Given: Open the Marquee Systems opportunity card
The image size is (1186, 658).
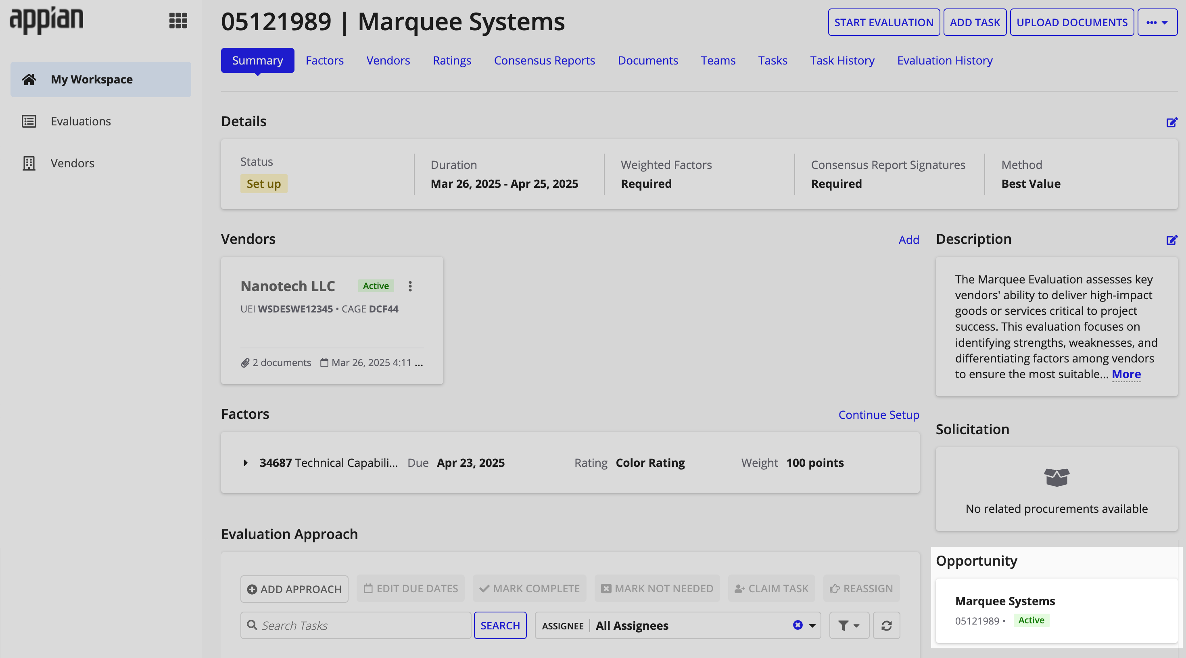Looking at the screenshot, I should coord(1056,610).
